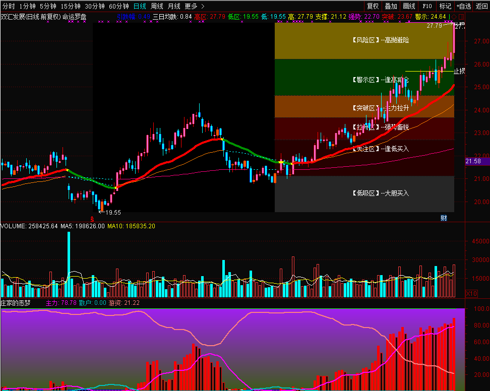Viewport: 490px width, 391px height.
Task: Click the 主力: 78.78 readout
Action: [62, 303]
